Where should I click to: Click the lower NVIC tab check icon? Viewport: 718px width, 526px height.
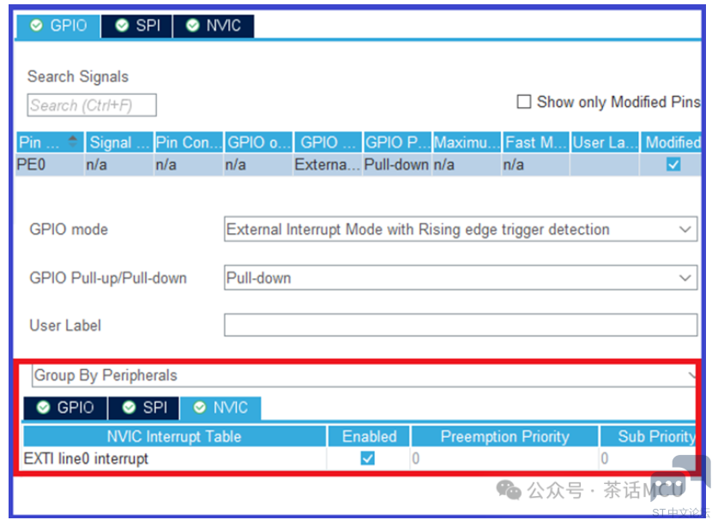coord(200,408)
